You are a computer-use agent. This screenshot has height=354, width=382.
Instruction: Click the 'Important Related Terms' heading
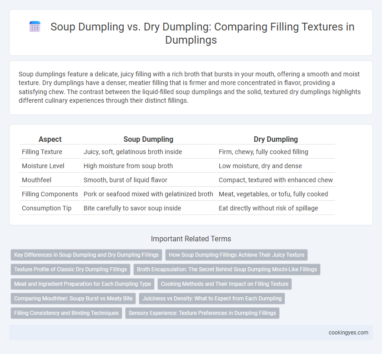coord(191,239)
